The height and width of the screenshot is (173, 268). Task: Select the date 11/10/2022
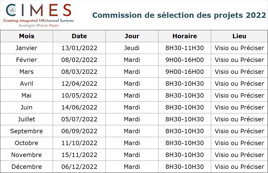(79, 143)
